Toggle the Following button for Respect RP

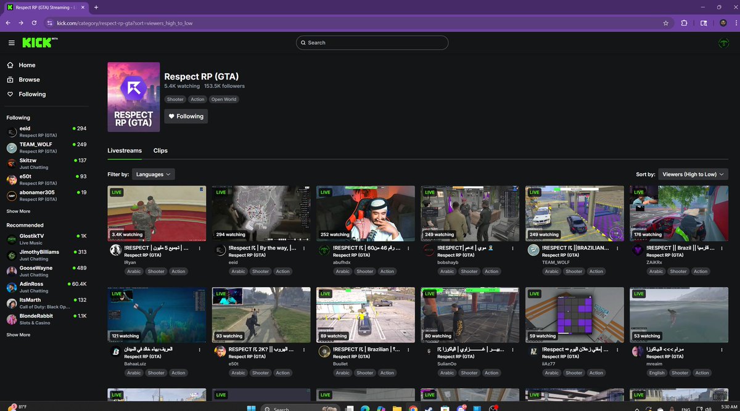pyautogui.click(x=186, y=116)
